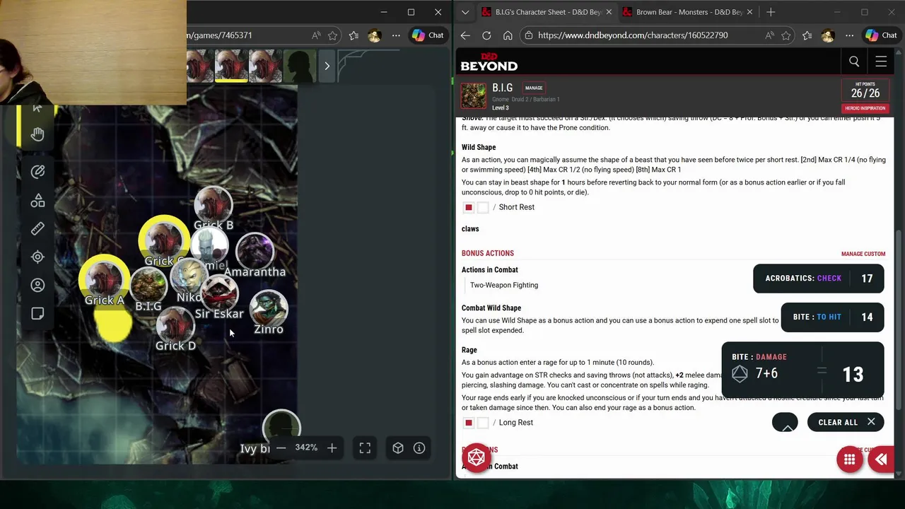Click the Two-Weapon Fighting action

click(x=504, y=285)
